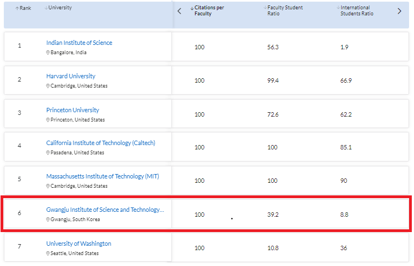
Task: Open University of Washington profile link
Action: coord(78,244)
